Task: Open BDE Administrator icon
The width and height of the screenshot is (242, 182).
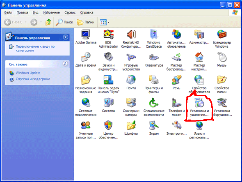Action: [108, 35]
